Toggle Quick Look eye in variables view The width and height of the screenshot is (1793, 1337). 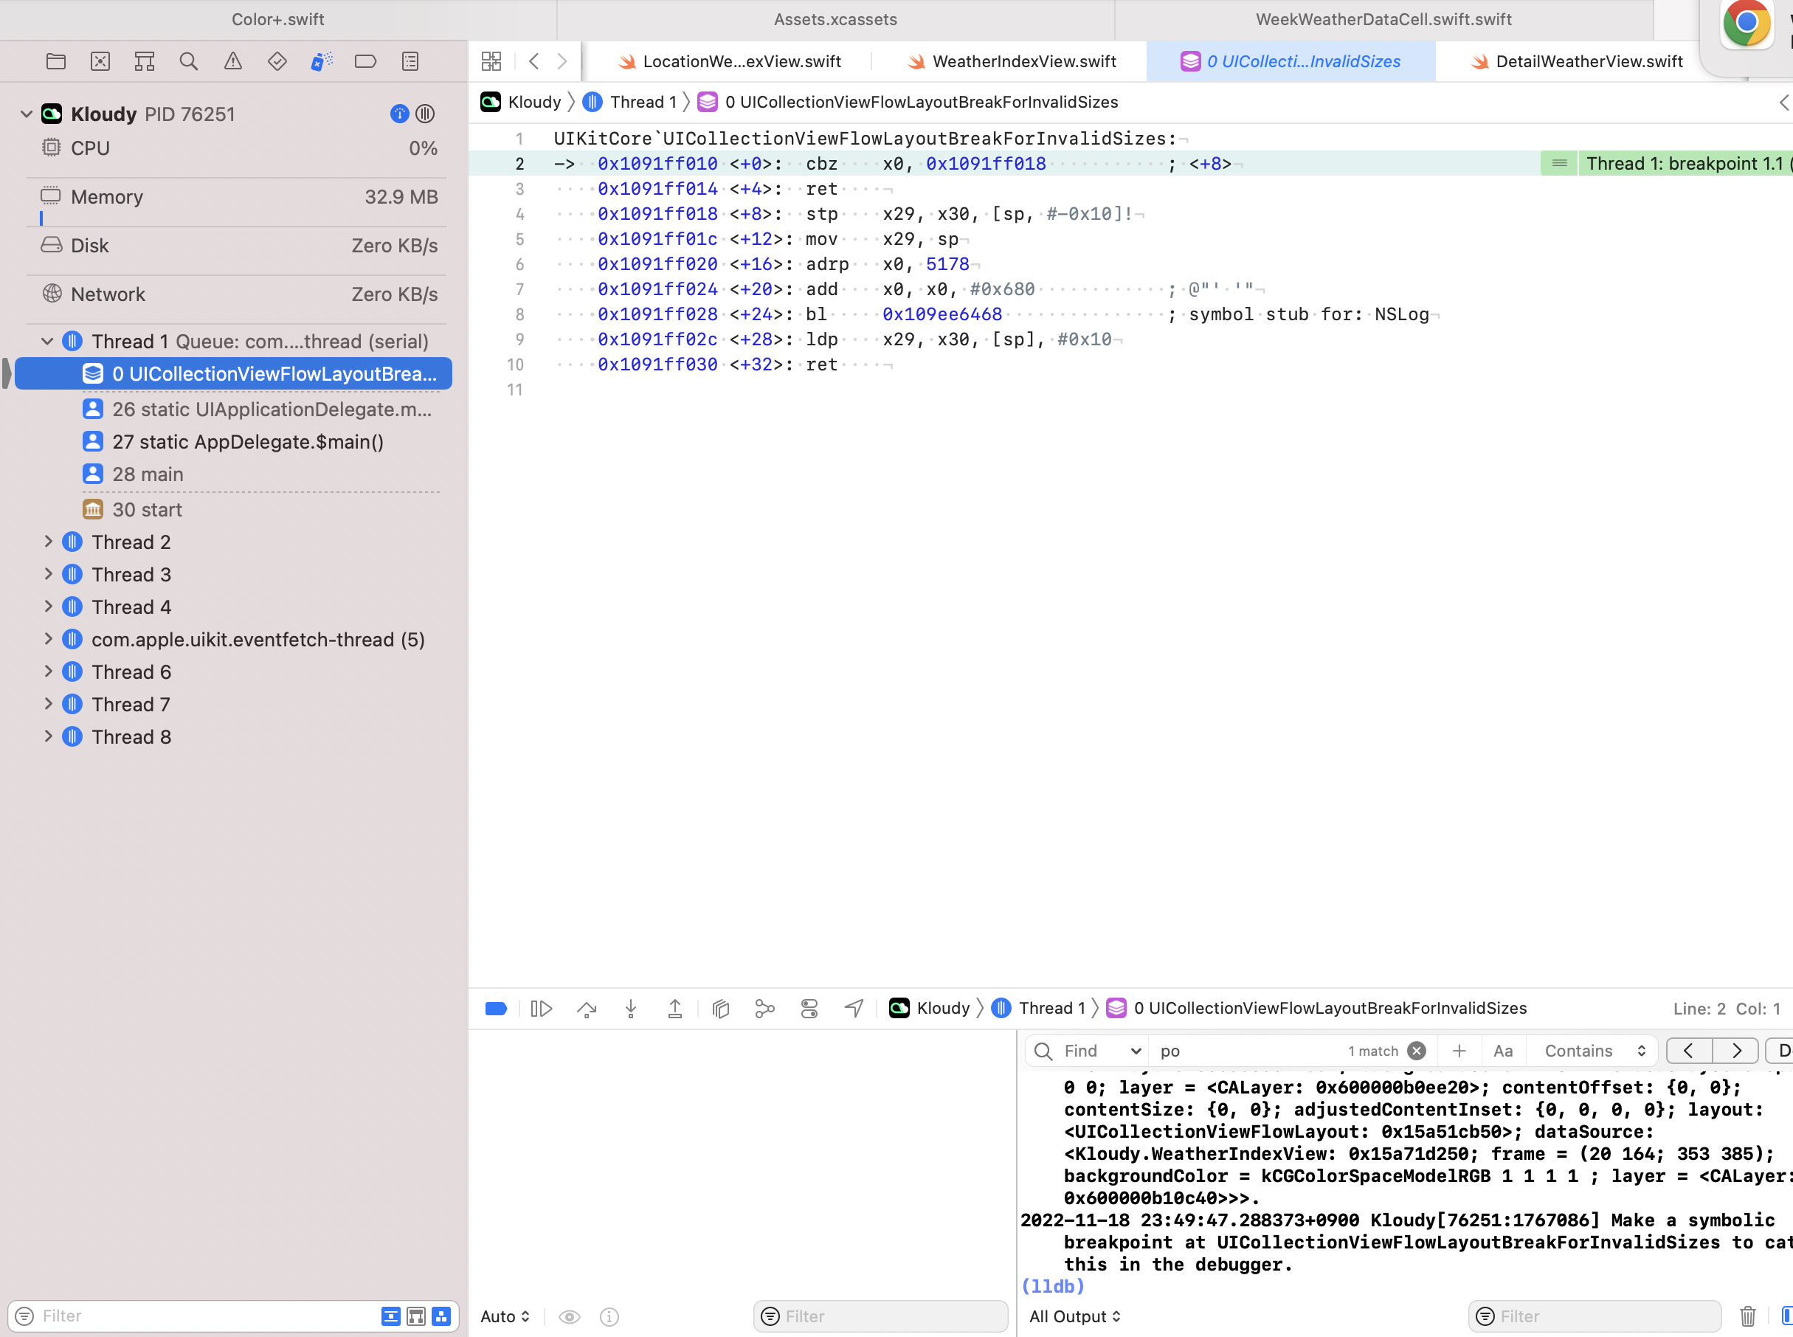[x=570, y=1317]
